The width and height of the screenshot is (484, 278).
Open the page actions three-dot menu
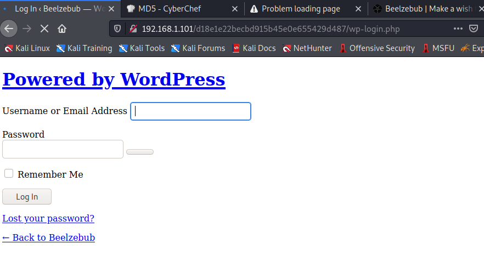coord(458,29)
